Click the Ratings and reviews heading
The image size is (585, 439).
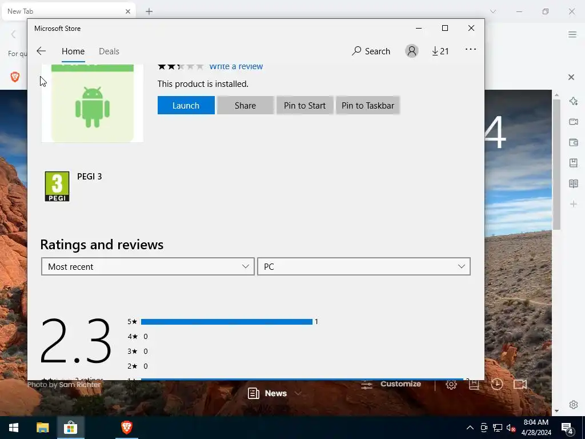pyautogui.click(x=102, y=245)
